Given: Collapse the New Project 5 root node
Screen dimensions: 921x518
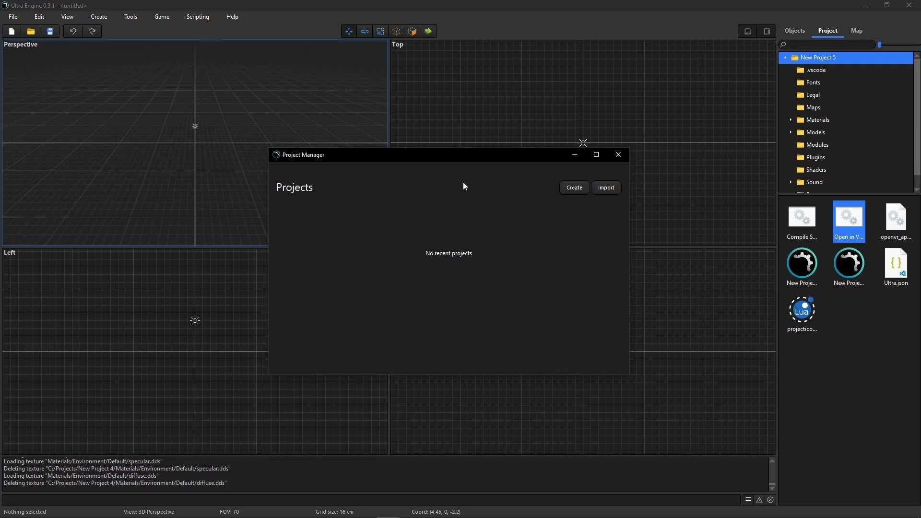Looking at the screenshot, I should 785,58.
